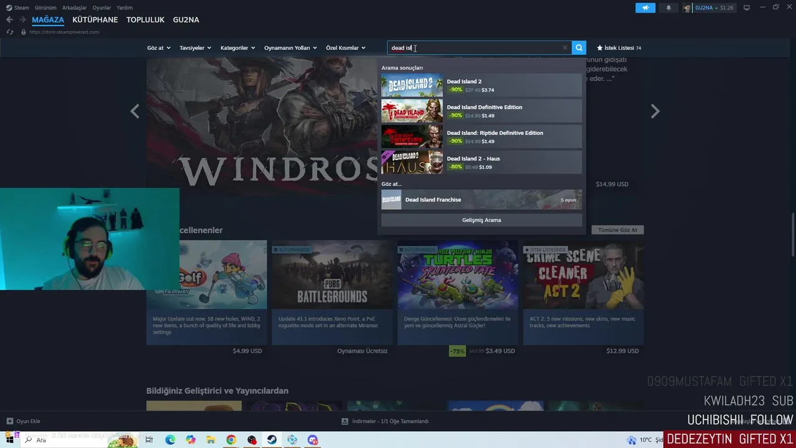The image size is (796, 448).
Task: Select Dead Island: Riptide Definitive Edition result
Action: pyautogui.click(x=481, y=136)
